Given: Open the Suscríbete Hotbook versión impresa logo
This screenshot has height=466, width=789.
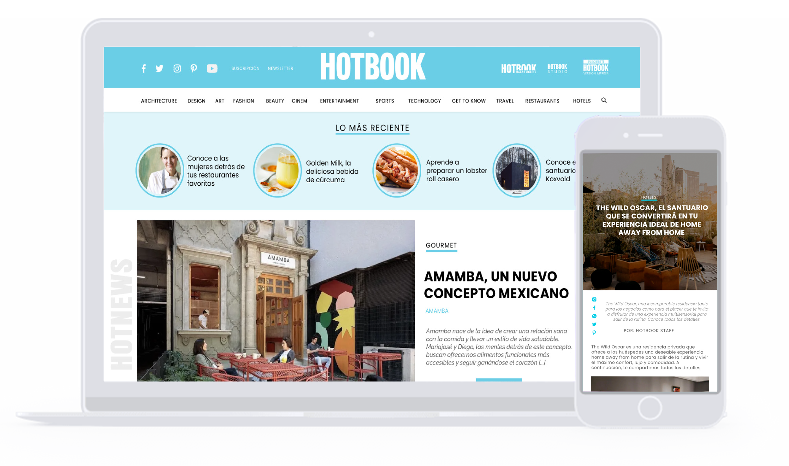Looking at the screenshot, I should (x=596, y=67).
